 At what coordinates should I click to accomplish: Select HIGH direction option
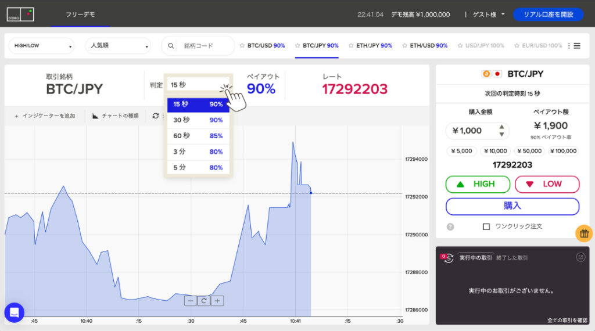(478, 184)
